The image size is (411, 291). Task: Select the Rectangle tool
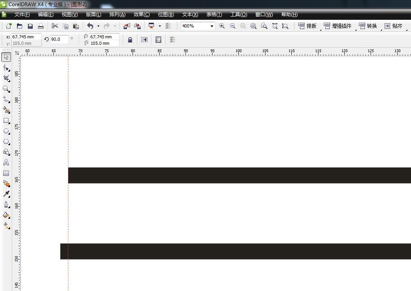[x=6, y=120]
